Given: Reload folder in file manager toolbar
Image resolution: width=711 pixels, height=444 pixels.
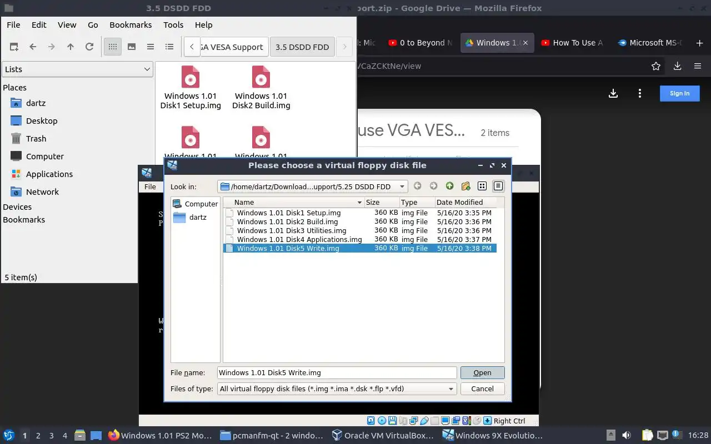Looking at the screenshot, I should point(89,47).
